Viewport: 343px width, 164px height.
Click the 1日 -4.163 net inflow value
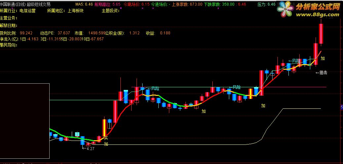tap(29, 39)
